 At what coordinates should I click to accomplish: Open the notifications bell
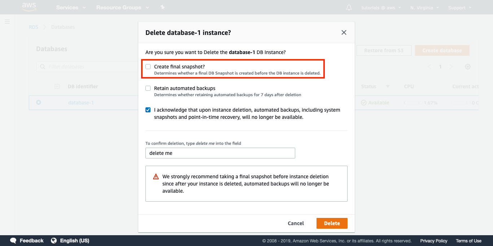(349, 8)
